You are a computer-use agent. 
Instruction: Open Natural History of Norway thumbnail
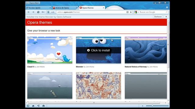[x=146, y=50]
